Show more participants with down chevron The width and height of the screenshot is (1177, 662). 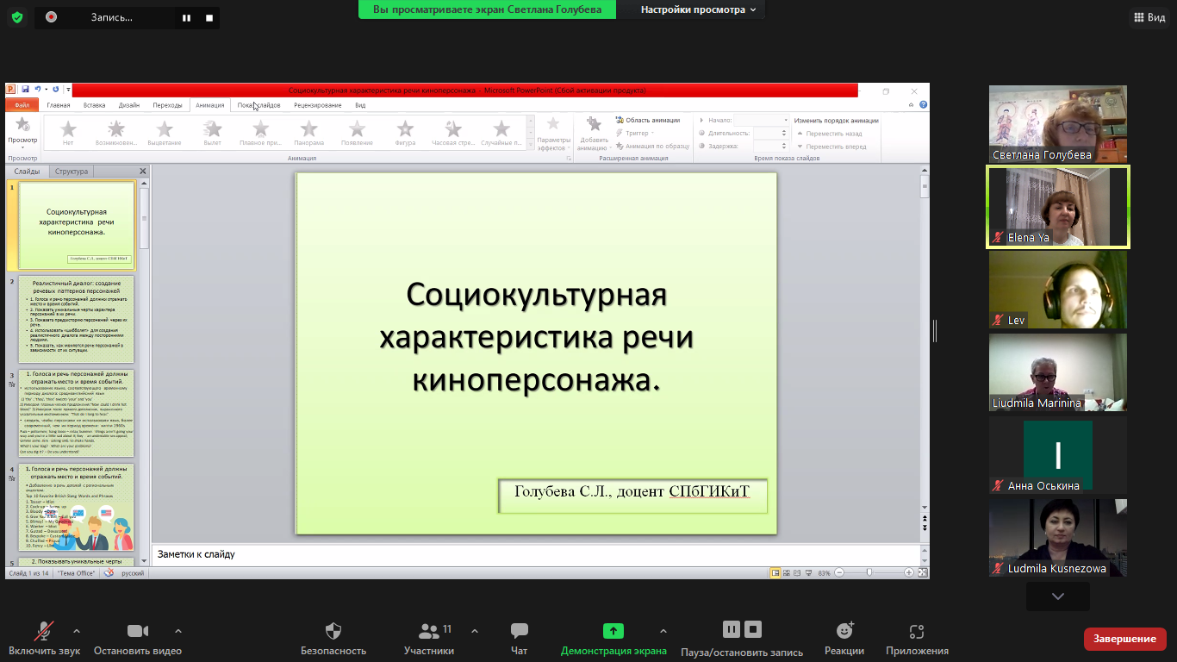[1057, 596]
